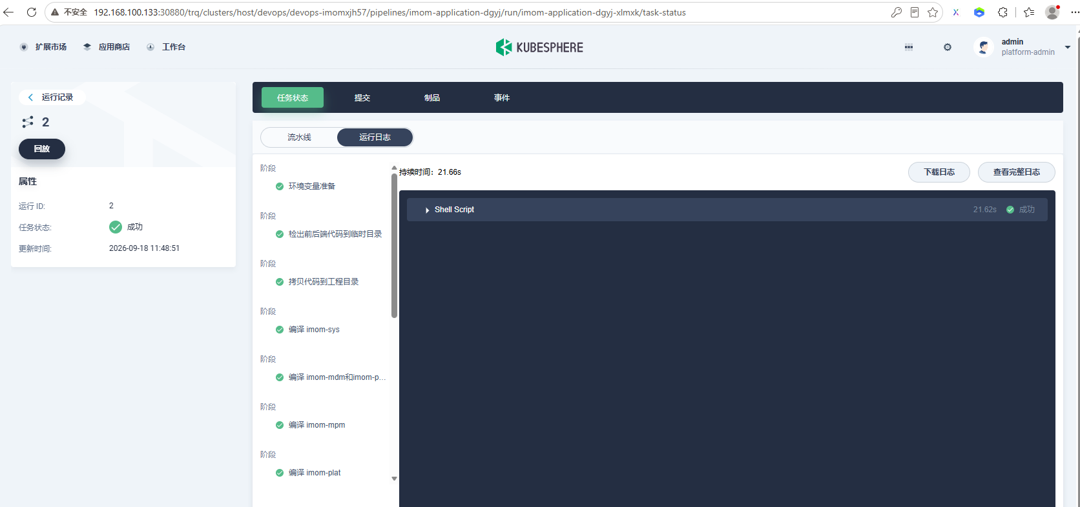1080x507 pixels.
Task: Reload the page with refresh icon
Action: (x=31, y=12)
